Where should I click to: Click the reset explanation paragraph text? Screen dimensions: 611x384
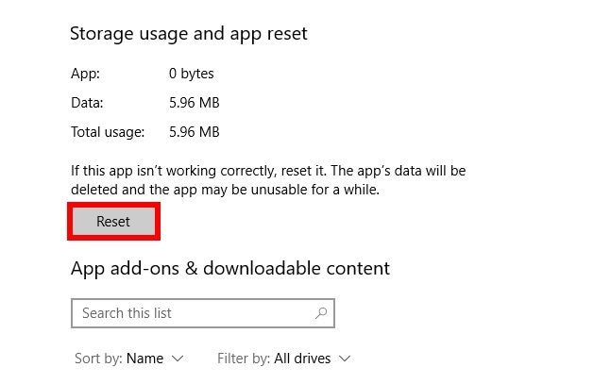(x=268, y=180)
